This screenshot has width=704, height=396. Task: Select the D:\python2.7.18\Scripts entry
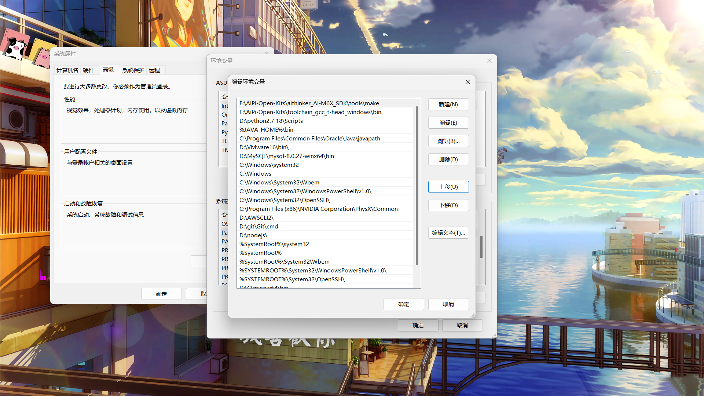[x=325, y=121]
